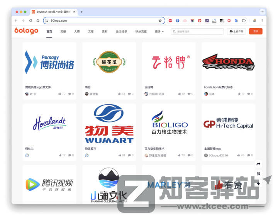This screenshot has height=219, width=278.
Task: Click the 荷仕兰 card title
Action: (29, 149)
